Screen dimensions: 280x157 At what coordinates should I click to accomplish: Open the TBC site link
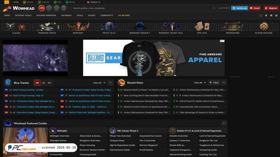[58, 2]
